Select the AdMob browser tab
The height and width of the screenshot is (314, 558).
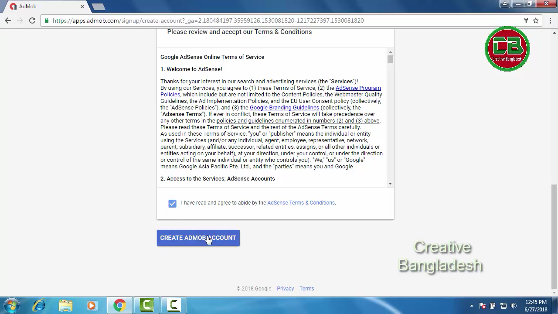coord(46,7)
